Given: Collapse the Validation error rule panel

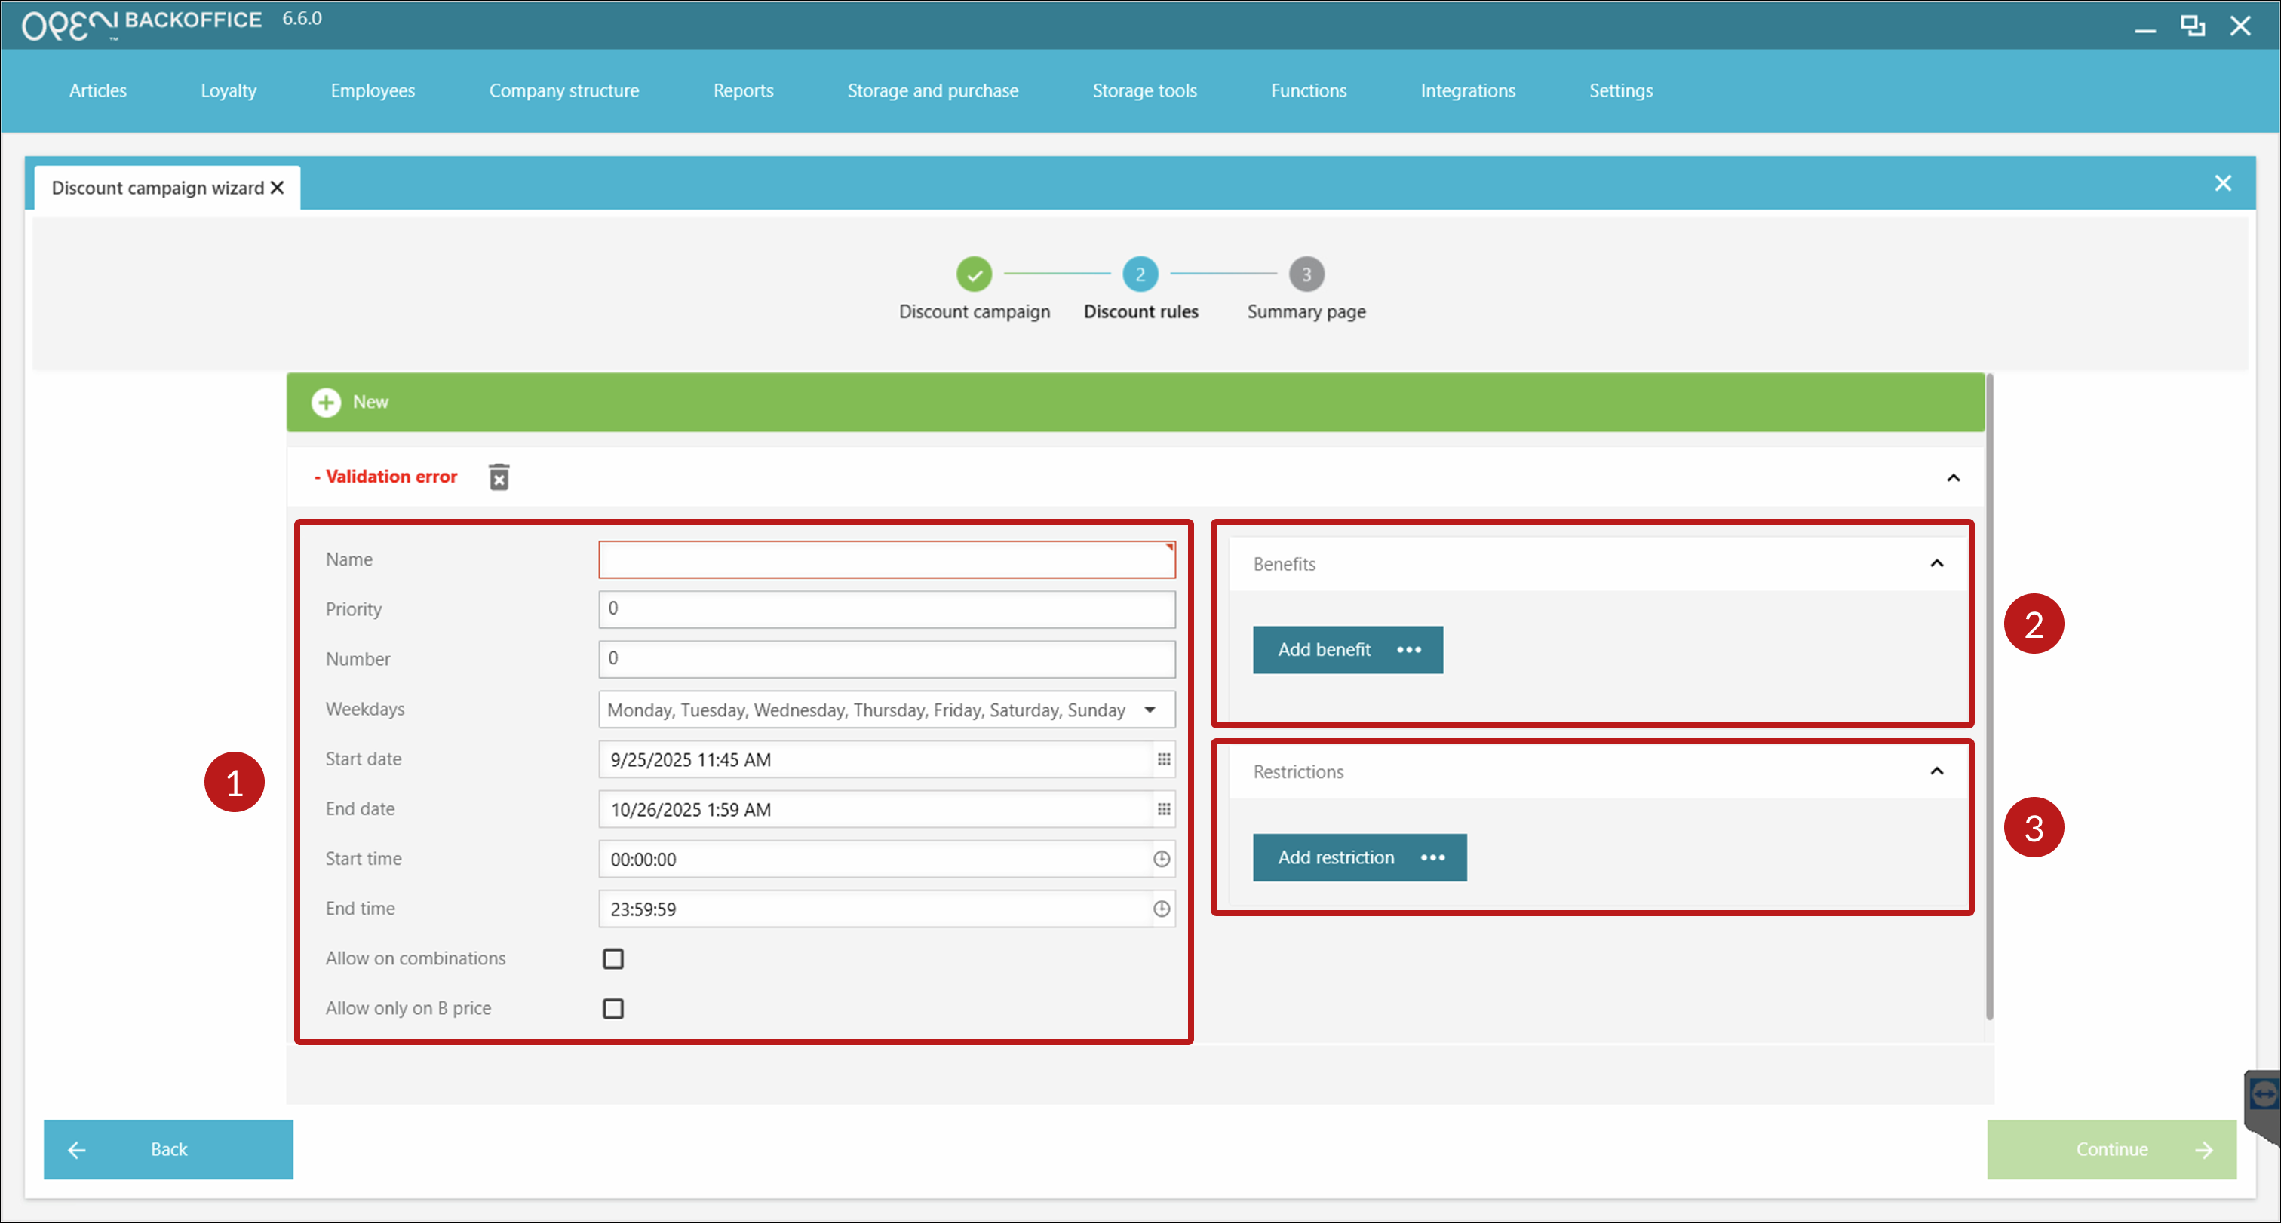Looking at the screenshot, I should [1952, 478].
